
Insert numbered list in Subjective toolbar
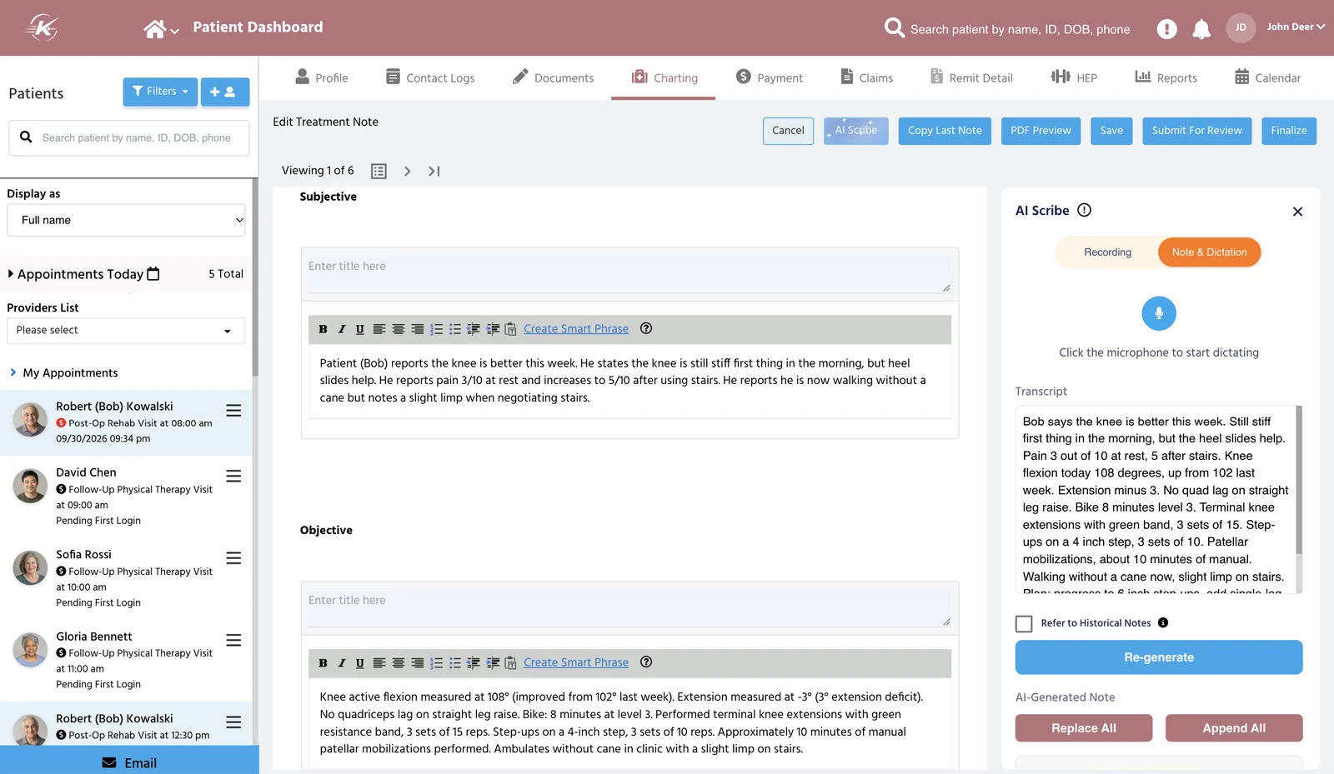436,329
